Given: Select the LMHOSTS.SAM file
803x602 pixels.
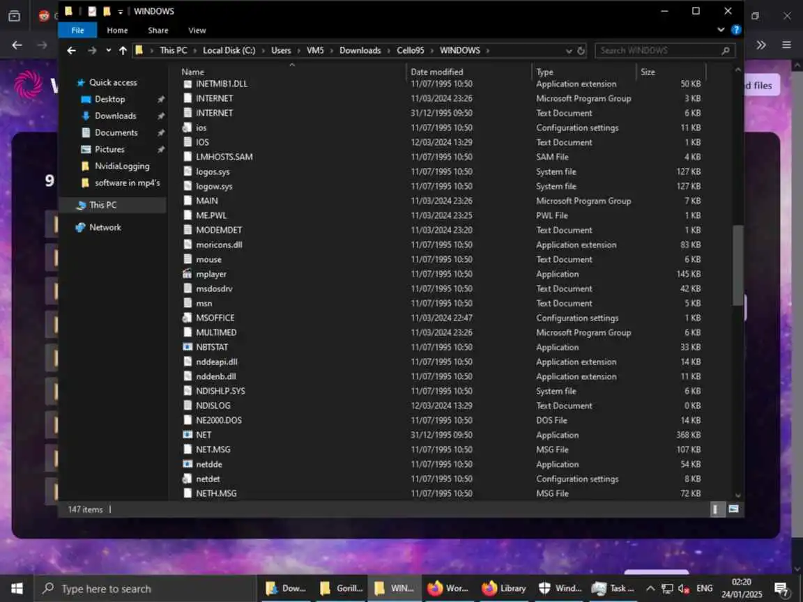Looking at the screenshot, I should [224, 157].
